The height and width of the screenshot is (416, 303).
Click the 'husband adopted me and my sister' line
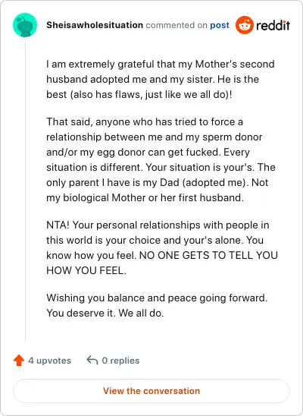click(152, 79)
